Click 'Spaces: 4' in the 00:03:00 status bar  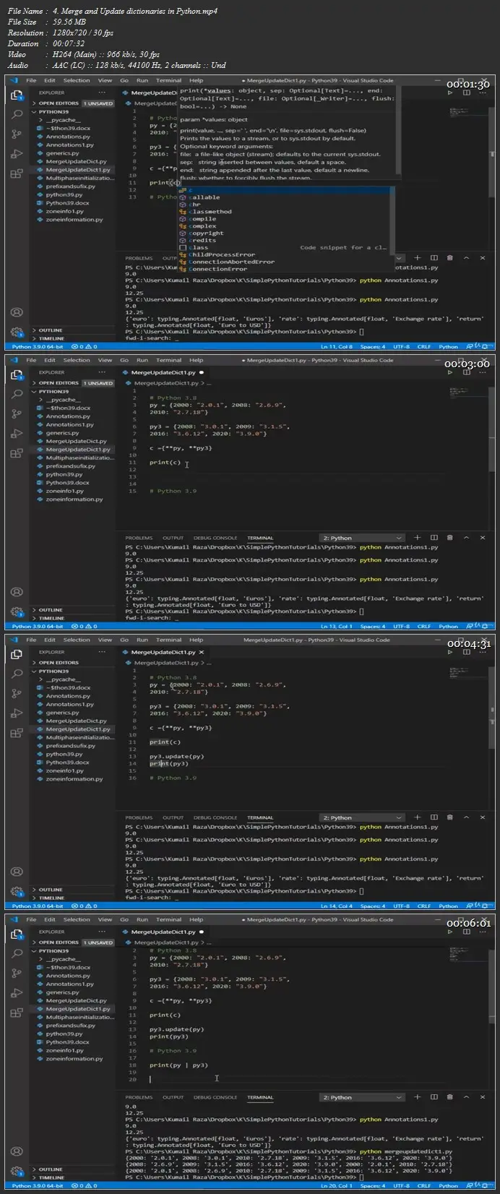pos(373,627)
